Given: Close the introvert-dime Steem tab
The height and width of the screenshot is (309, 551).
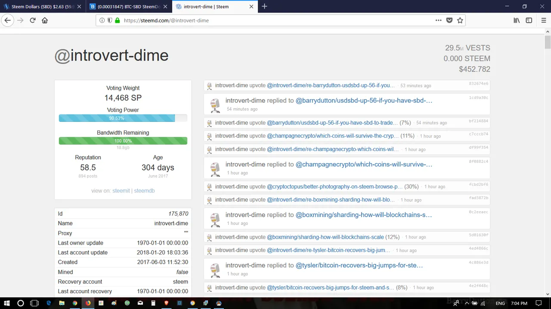Looking at the screenshot, I should (x=251, y=6).
